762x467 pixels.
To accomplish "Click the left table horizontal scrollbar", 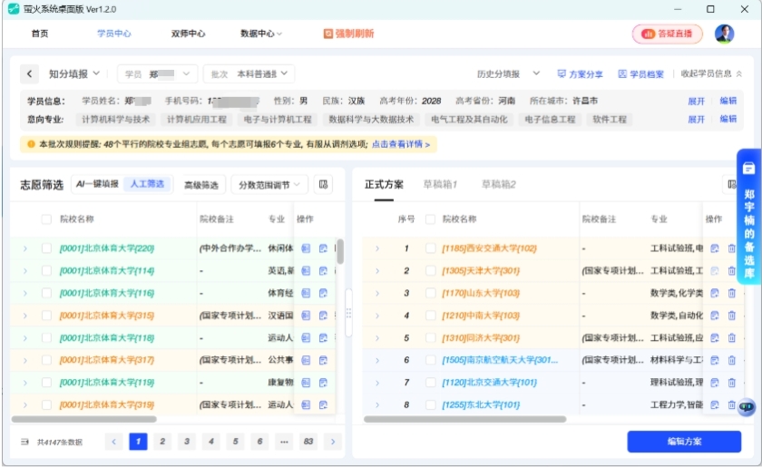I will click(84, 419).
